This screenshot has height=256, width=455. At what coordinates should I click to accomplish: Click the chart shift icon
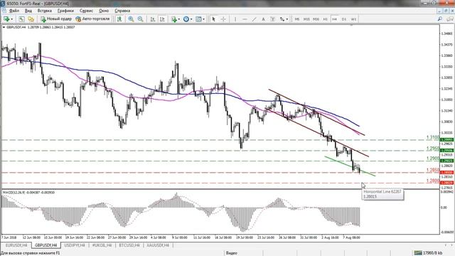pyautogui.click(x=119, y=19)
